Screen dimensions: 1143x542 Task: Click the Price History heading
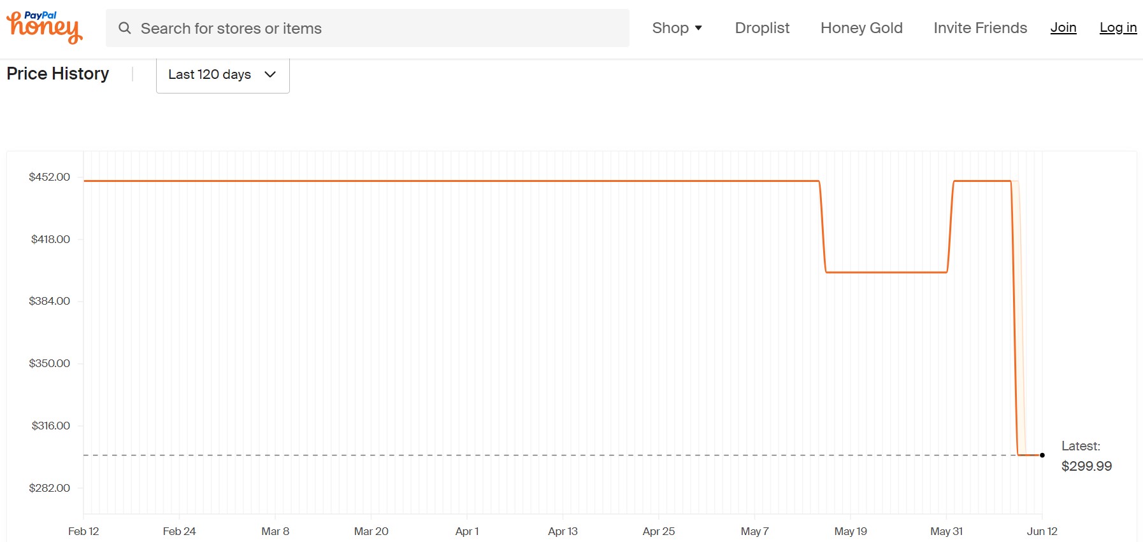click(58, 74)
